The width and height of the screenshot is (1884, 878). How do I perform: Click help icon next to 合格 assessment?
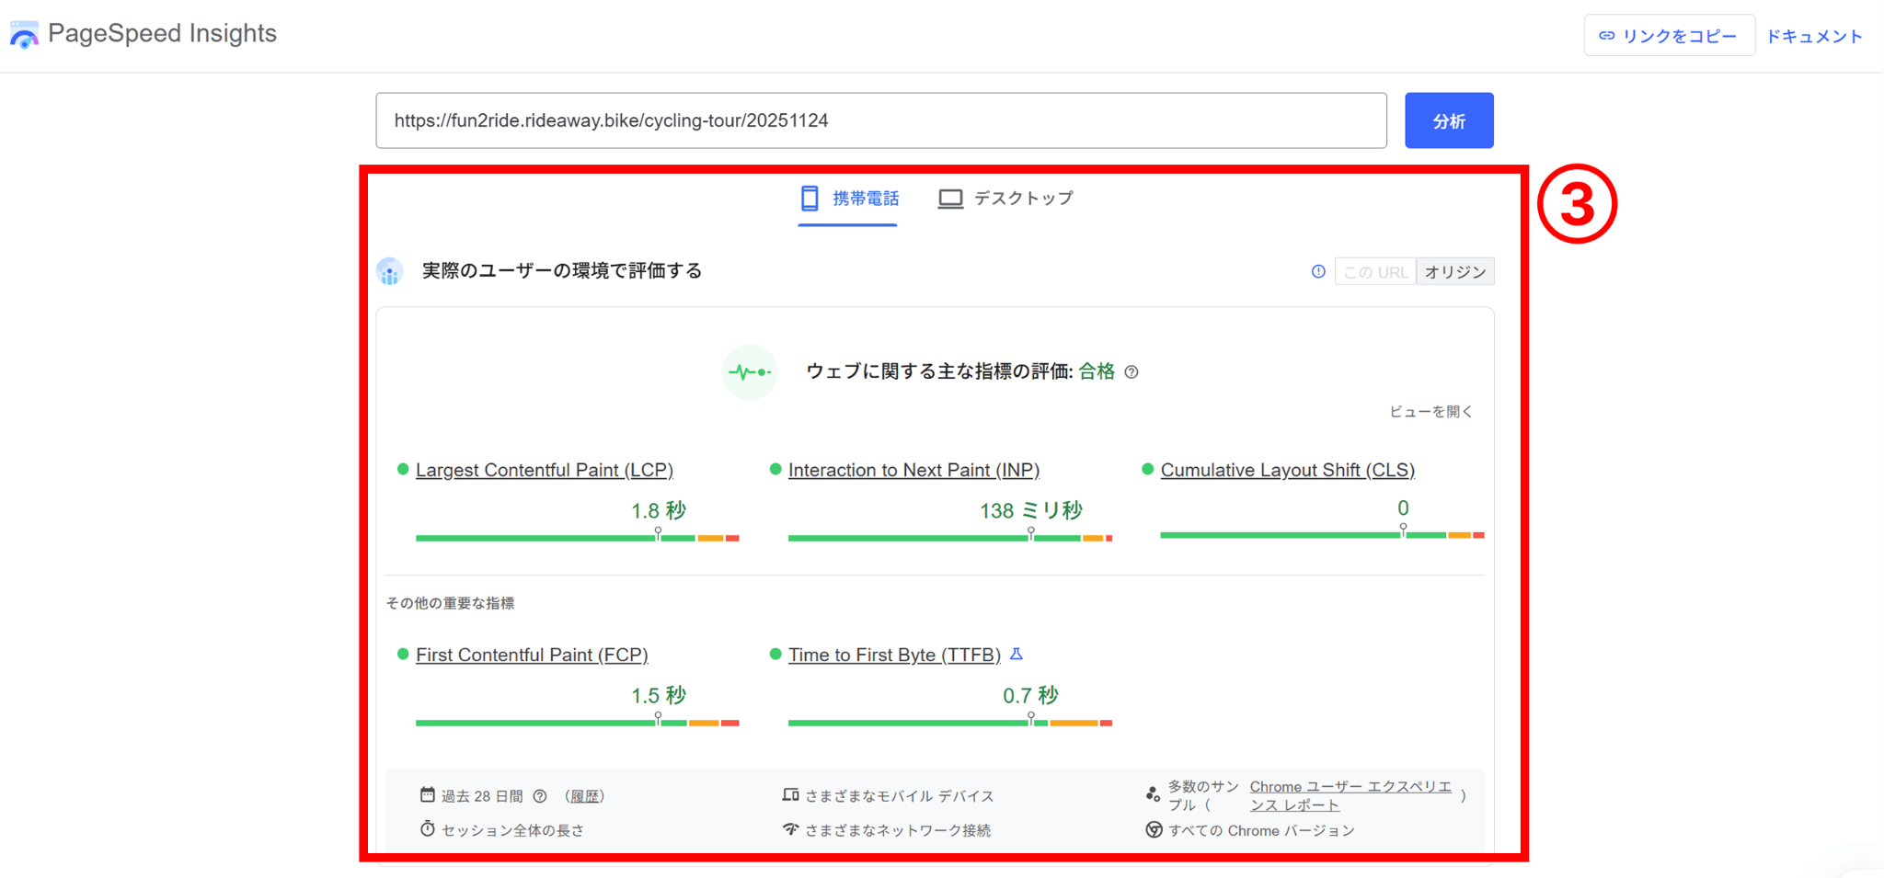[x=1132, y=372]
